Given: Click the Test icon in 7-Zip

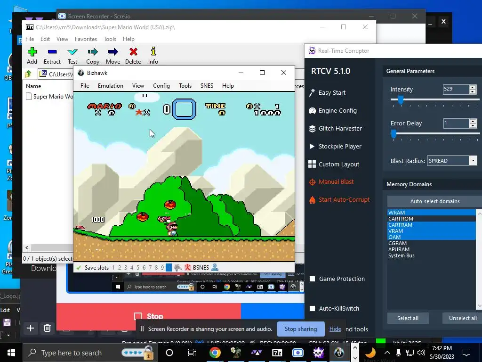Looking at the screenshot, I should pyautogui.click(x=72, y=52).
